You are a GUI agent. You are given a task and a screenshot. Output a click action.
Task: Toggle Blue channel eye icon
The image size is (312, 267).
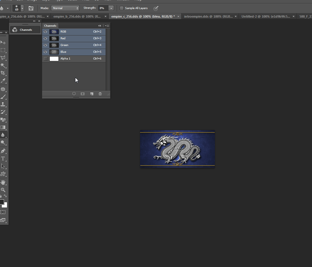click(45, 52)
